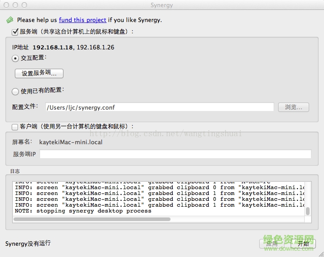Click inside the 日志 log output area
This screenshot has height=257, width=324.
157,198
